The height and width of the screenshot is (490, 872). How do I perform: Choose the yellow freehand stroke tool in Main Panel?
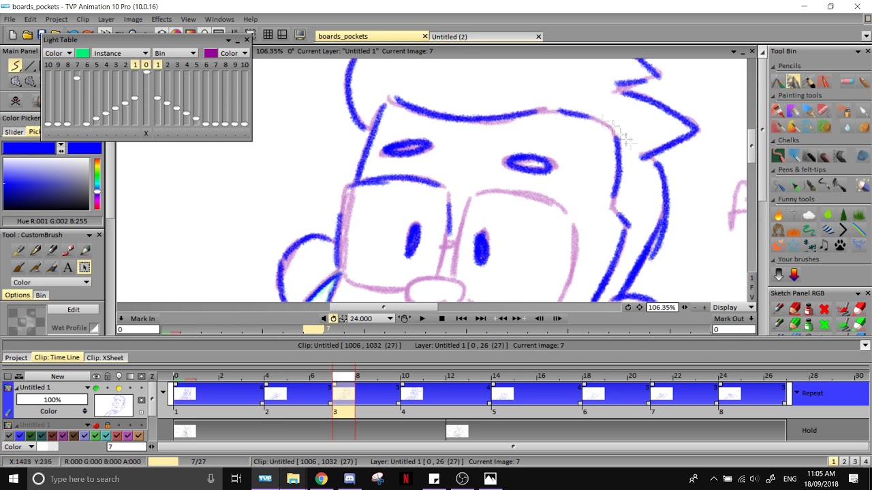[15, 65]
